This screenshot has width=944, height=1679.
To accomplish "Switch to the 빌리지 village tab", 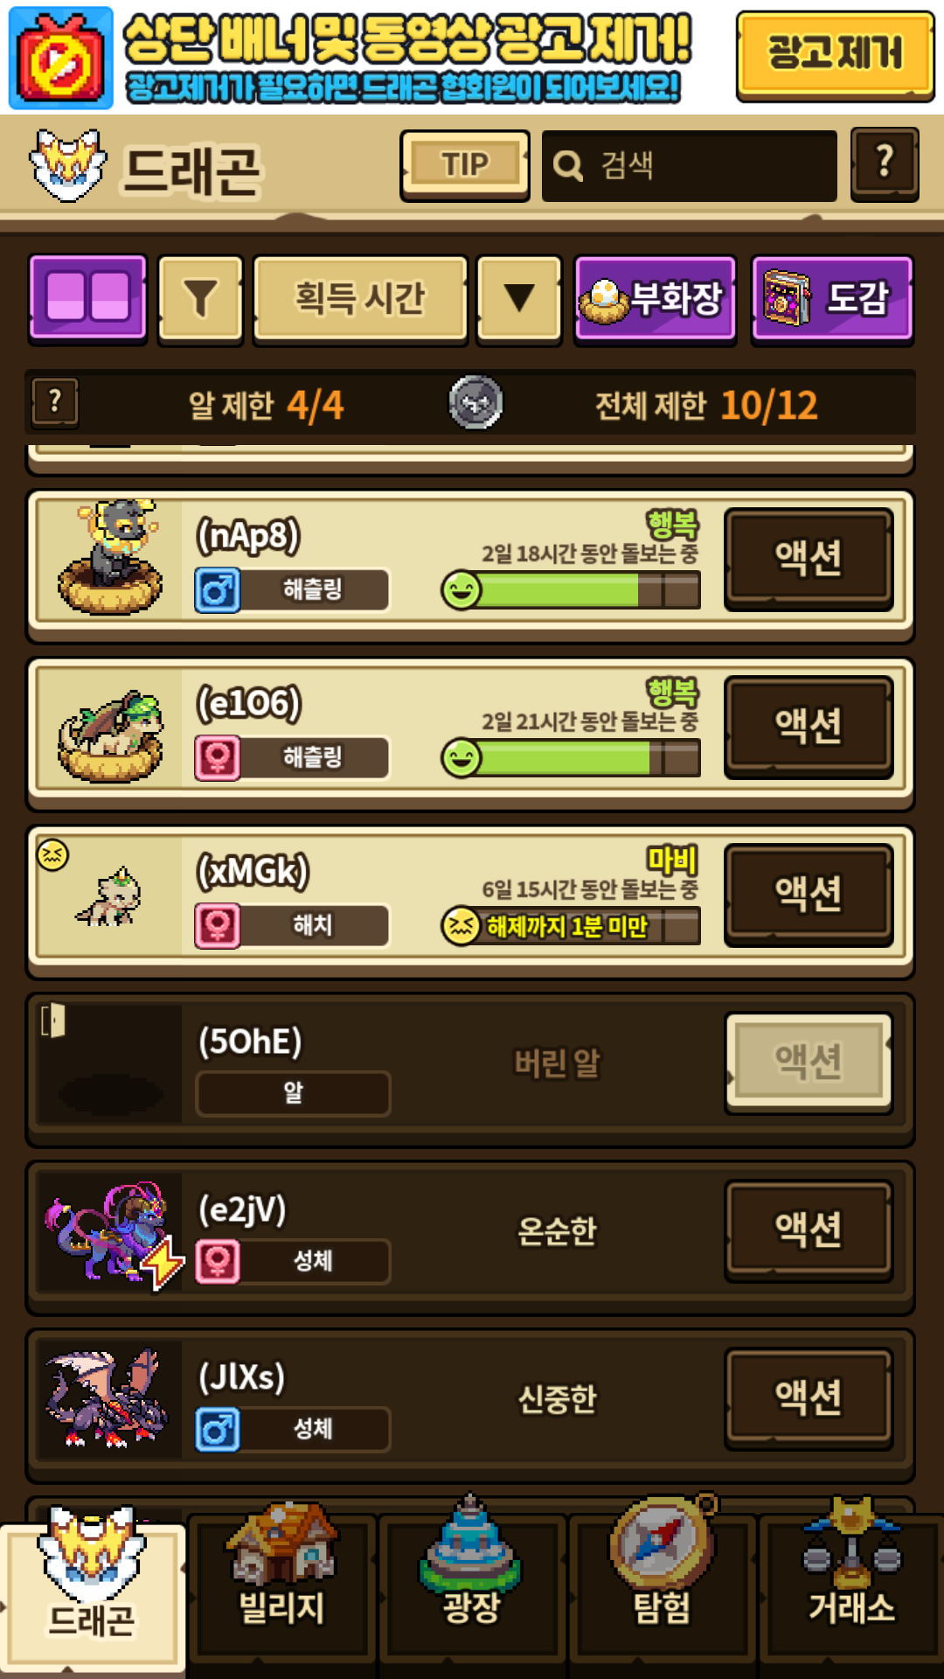I will coord(281,1583).
